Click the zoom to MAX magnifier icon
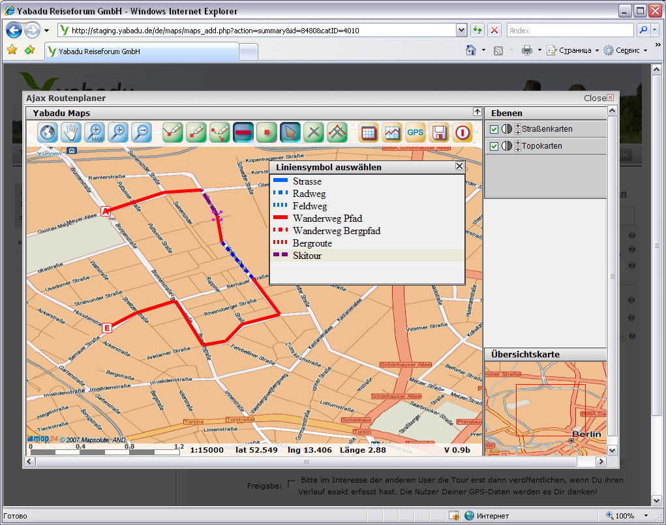The image size is (666, 525). (x=95, y=132)
